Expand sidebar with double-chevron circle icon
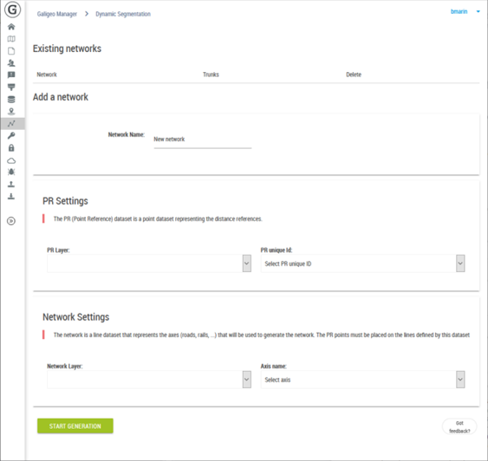The image size is (488, 461). pos(11,221)
